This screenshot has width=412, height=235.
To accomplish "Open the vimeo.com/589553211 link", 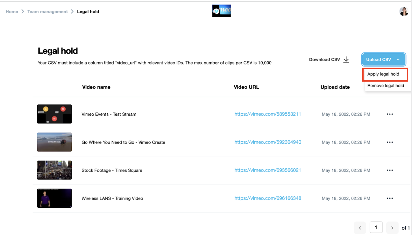I will coord(267,114).
